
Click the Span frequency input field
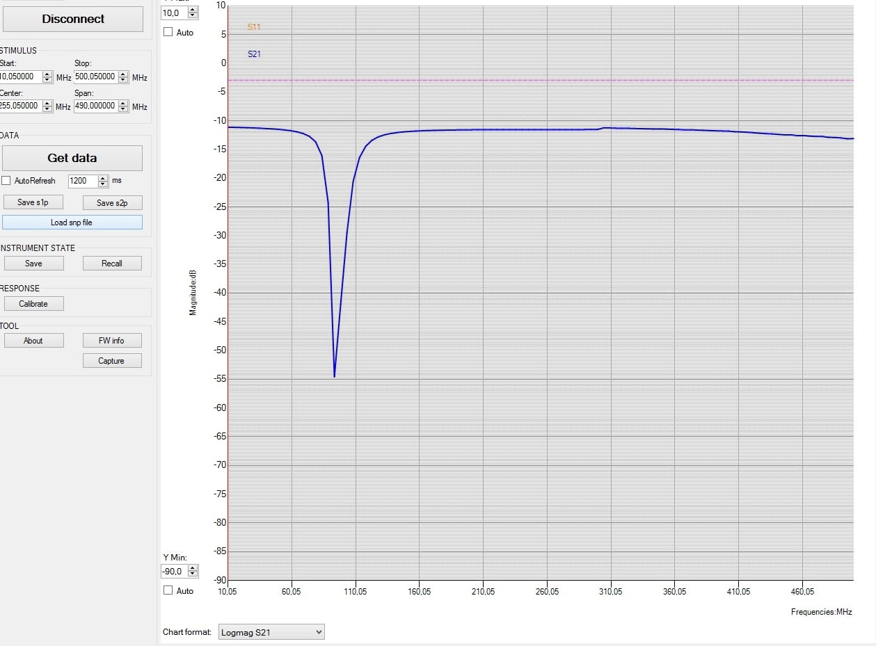click(95, 106)
